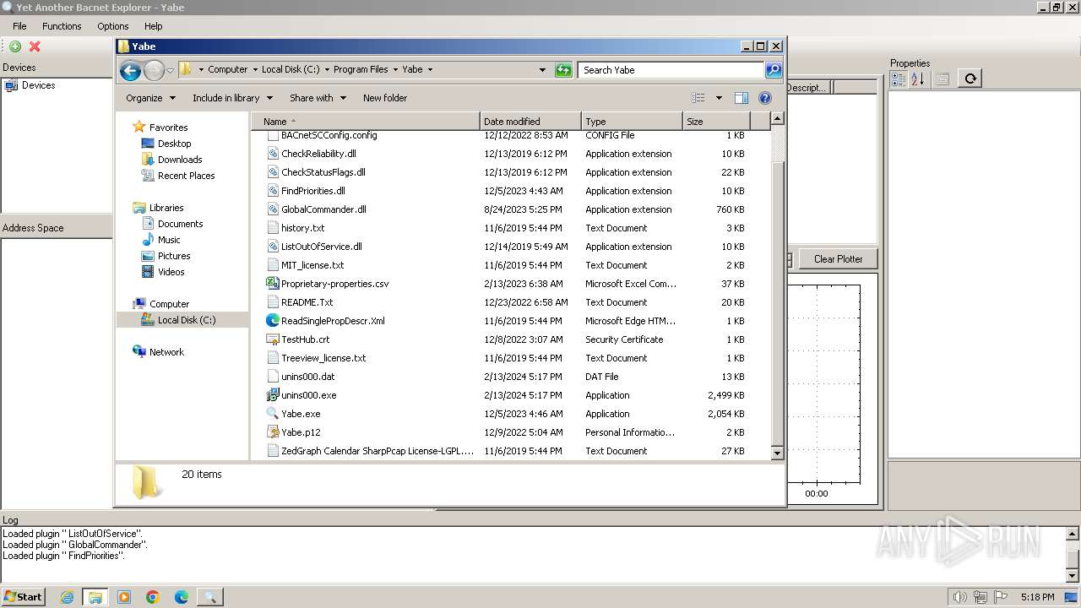Select ReadSinglePropDescr.Xml file
The image size is (1081, 608).
click(x=333, y=321)
